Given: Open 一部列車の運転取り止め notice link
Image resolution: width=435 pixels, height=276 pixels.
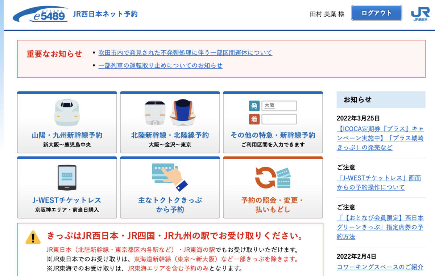Looking at the screenshot, I should [x=160, y=65].
